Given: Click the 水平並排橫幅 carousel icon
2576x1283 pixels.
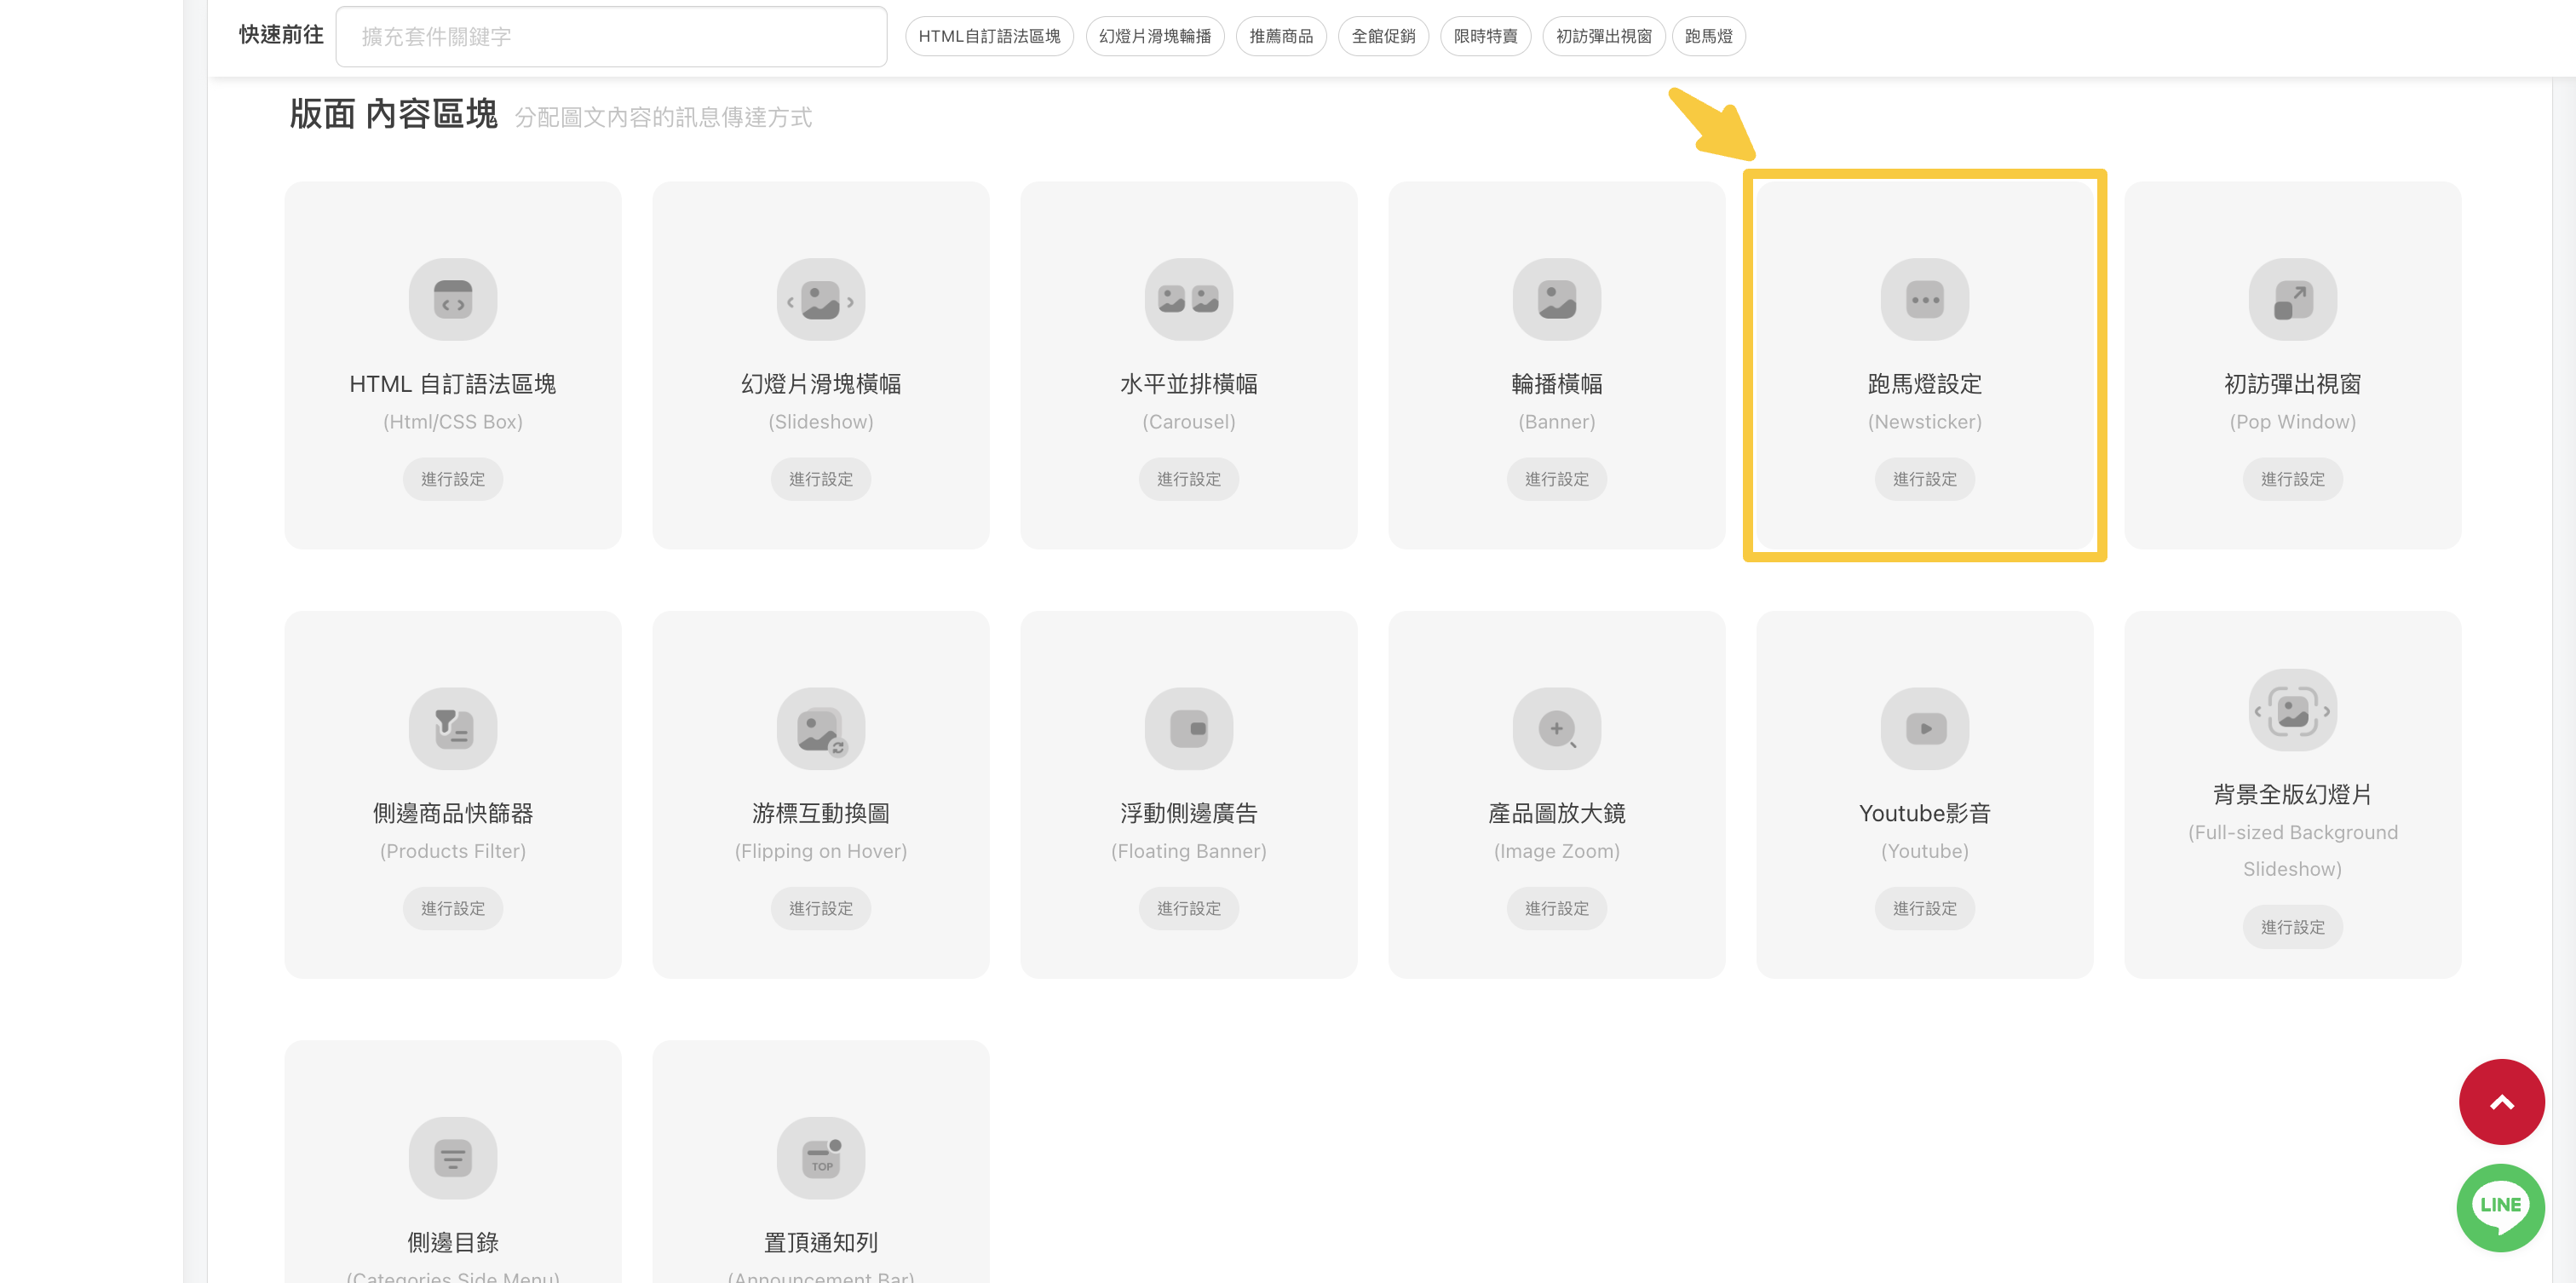Looking at the screenshot, I should coord(1189,299).
